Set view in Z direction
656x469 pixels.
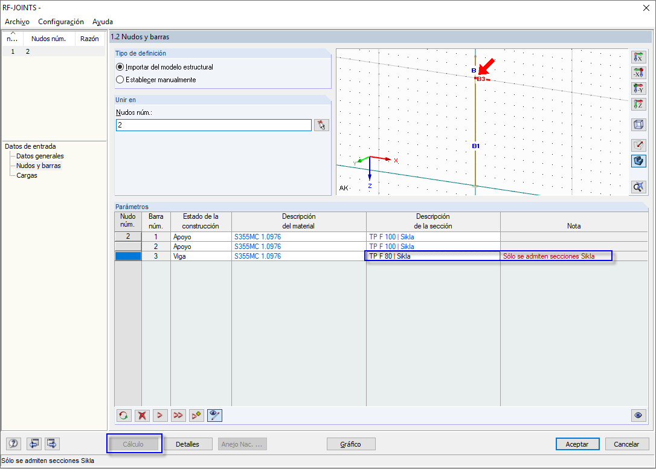[x=638, y=104]
